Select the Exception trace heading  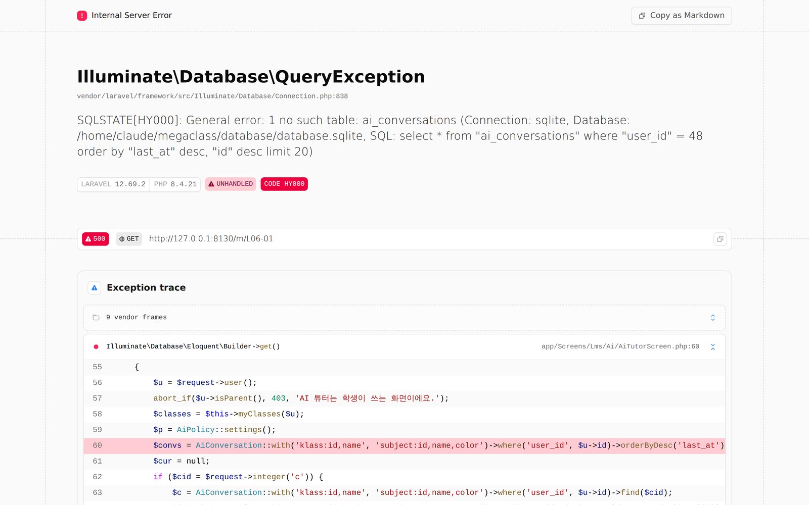[146, 288]
